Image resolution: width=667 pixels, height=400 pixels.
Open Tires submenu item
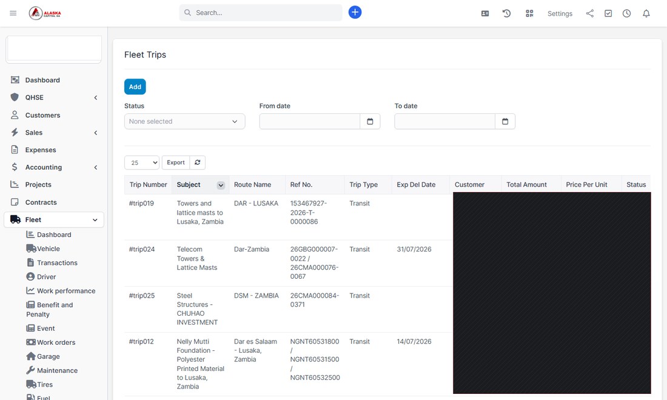click(39, 384)
